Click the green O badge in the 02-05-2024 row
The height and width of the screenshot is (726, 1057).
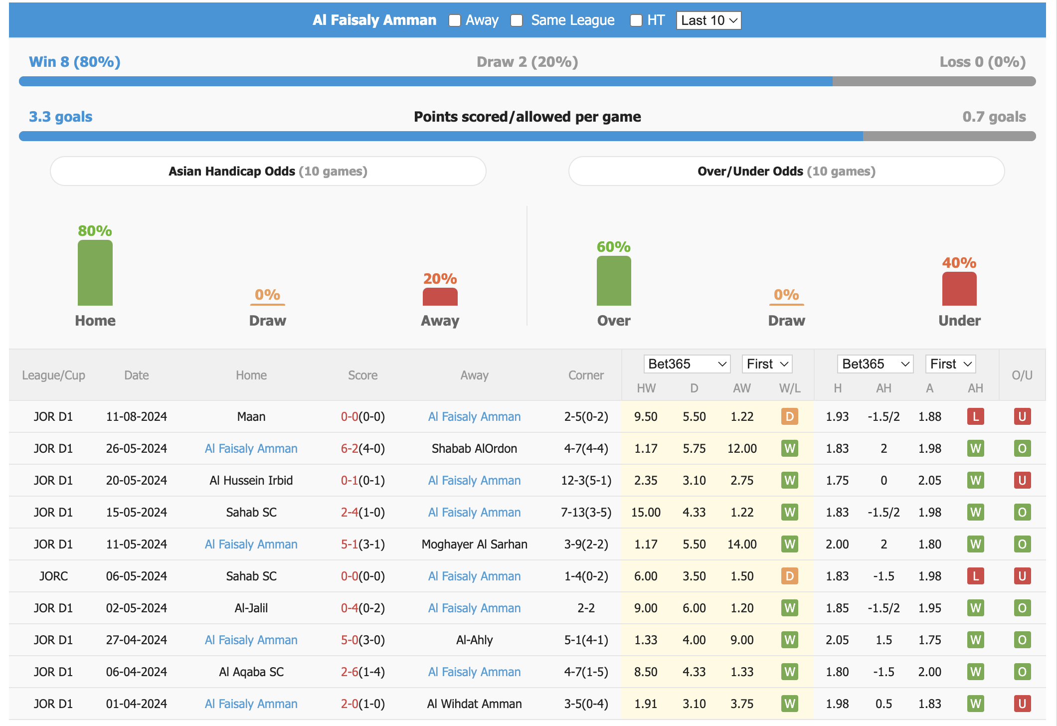(x=1022, y=608)
